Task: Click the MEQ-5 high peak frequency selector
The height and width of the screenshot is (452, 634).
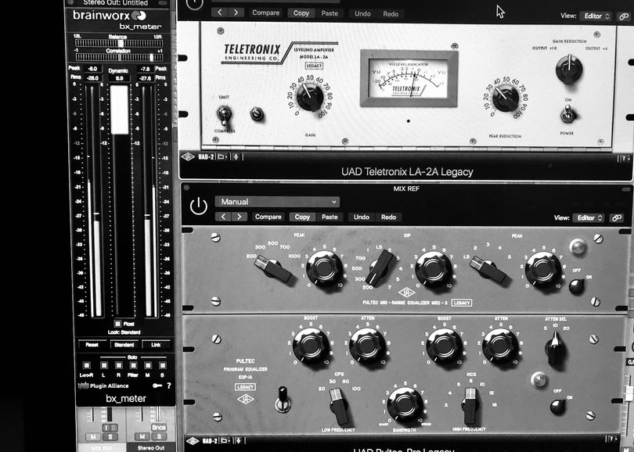Action: (x=488, y=269)
